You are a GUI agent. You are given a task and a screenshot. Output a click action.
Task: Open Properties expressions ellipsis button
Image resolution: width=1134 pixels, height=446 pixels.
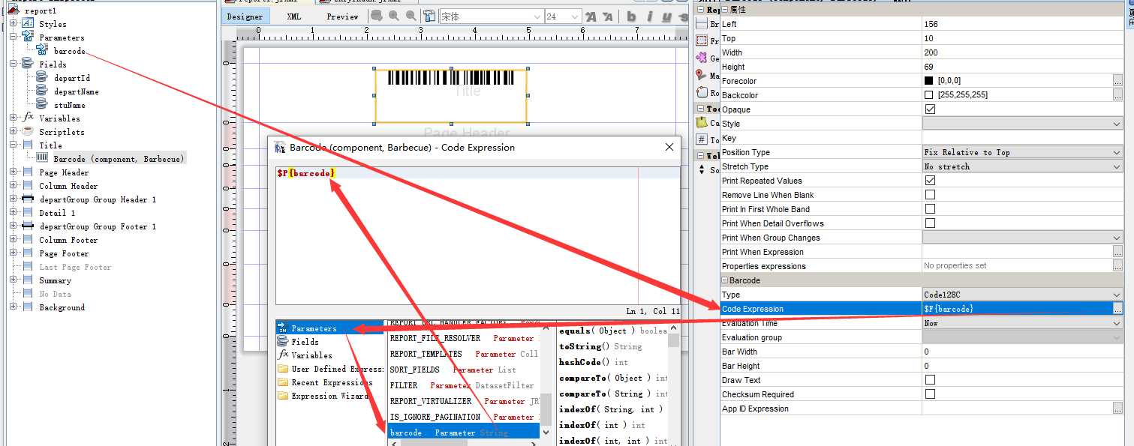pyautogui.click(x=1117, y=266)
